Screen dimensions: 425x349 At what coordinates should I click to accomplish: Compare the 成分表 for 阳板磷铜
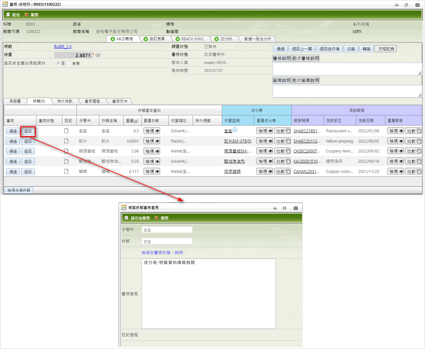[x=282, y=172]
